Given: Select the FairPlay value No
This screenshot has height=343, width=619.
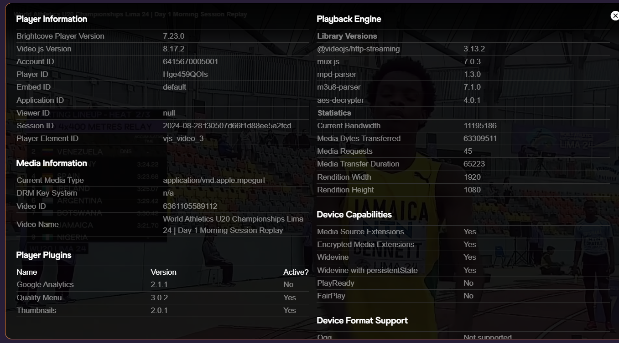Looking at the screenshot, I should 468,296.
